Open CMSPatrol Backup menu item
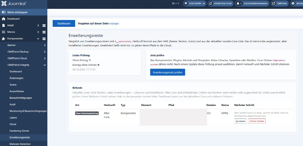 pos(18,52)
